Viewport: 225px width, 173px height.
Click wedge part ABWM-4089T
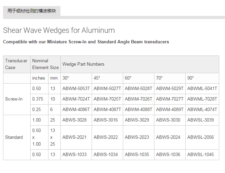(x=170, y=110)
